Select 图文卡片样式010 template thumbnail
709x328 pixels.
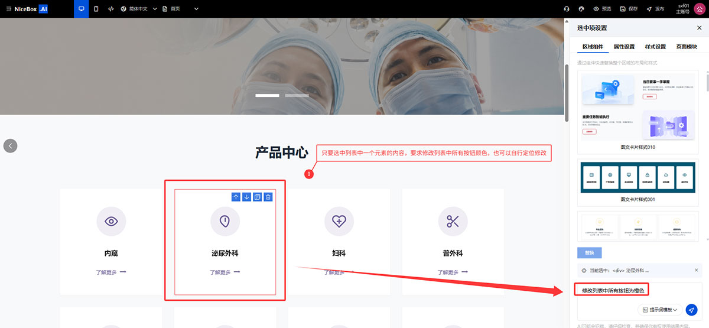[x=638, y=111]
